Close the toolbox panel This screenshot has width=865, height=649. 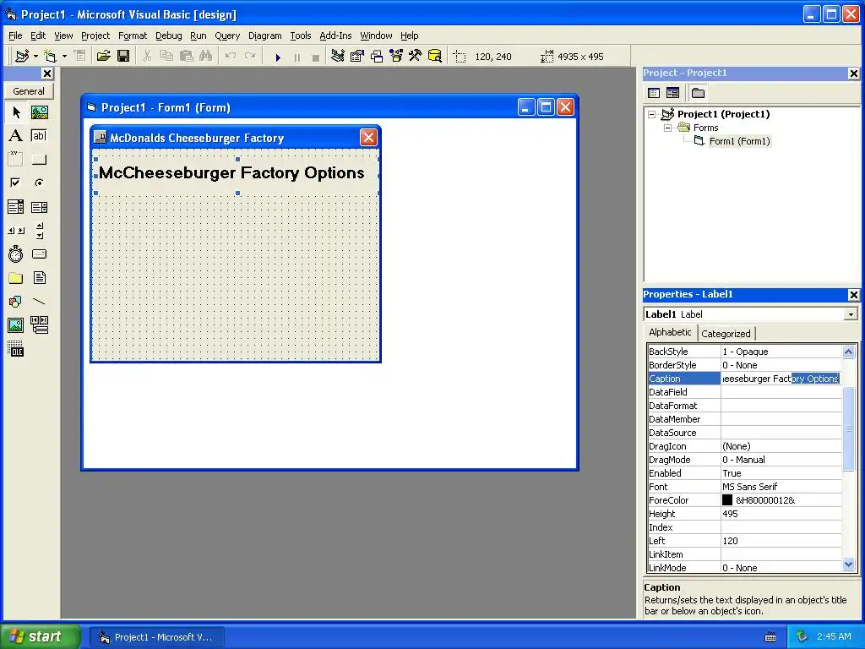(x=47, y=74)
